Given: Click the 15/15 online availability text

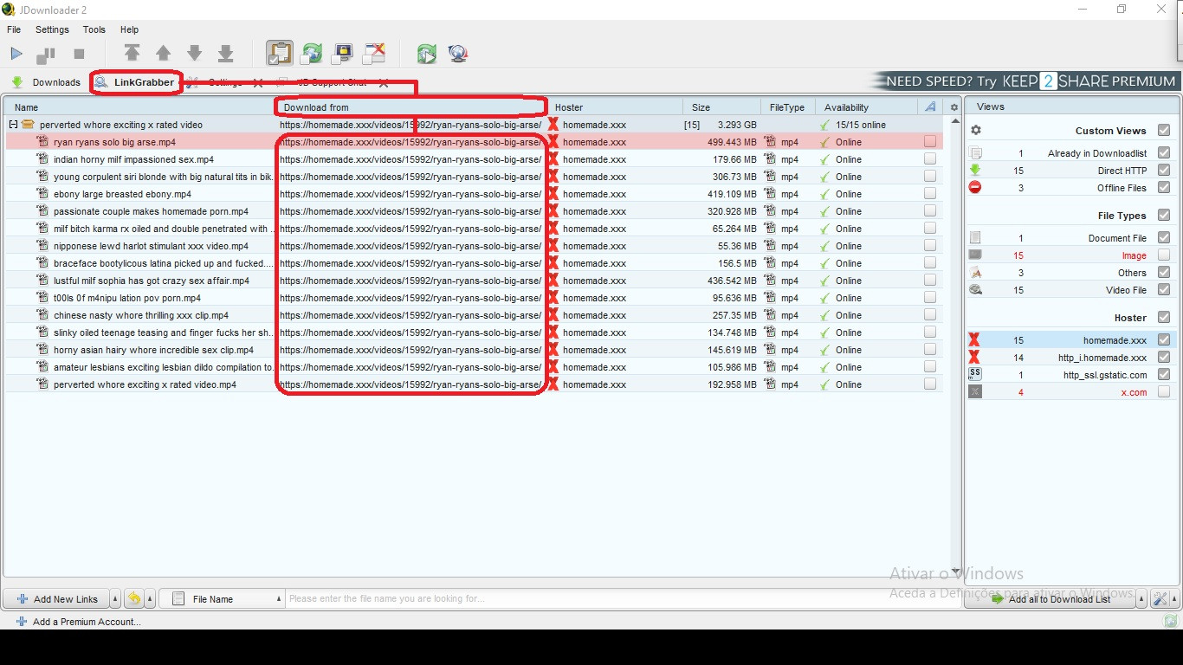Looking at the screenshot, I should tap(861, 125).
